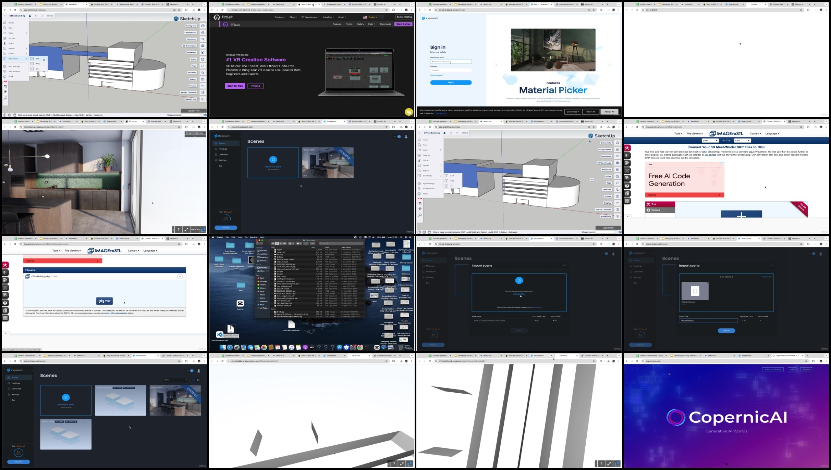Select the Green tag in Finder sidebar

pos(262,288)
